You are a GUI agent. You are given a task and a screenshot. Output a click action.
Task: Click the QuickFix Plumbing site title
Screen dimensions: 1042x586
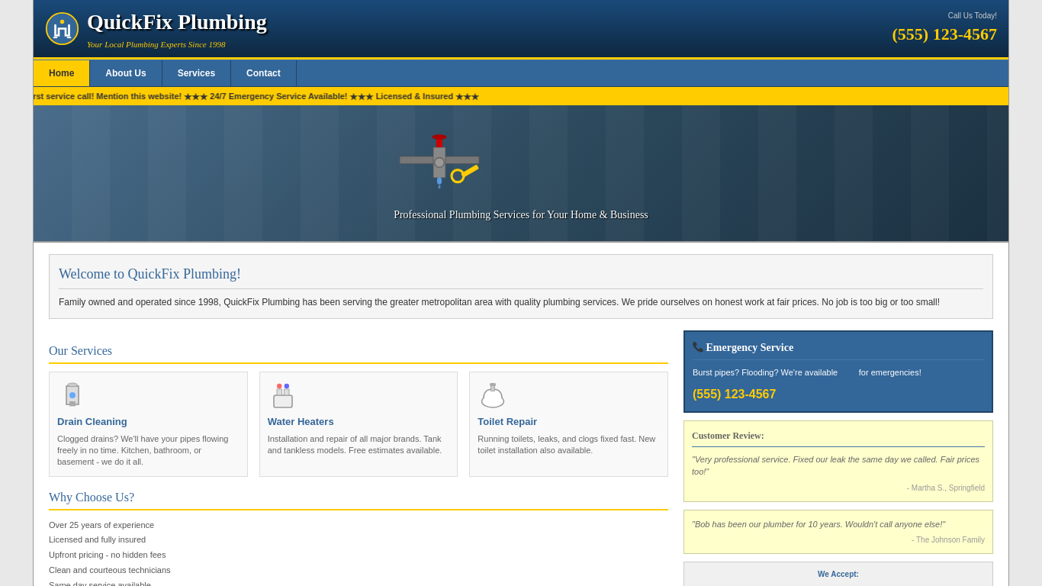pos(177,22)
